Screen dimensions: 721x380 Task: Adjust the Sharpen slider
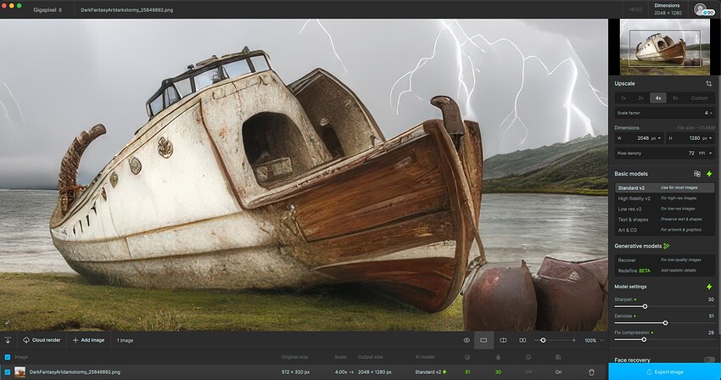pos(645,306)
